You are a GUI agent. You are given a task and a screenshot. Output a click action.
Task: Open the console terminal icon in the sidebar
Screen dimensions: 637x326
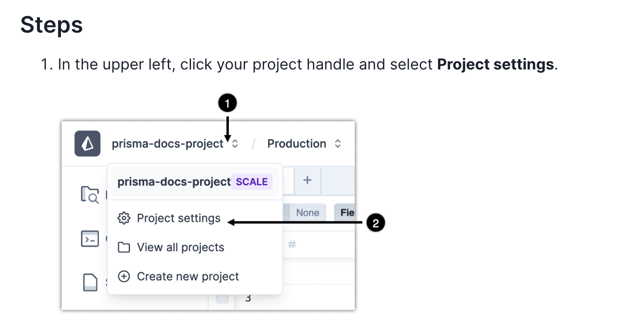click(x=89, y=239)
